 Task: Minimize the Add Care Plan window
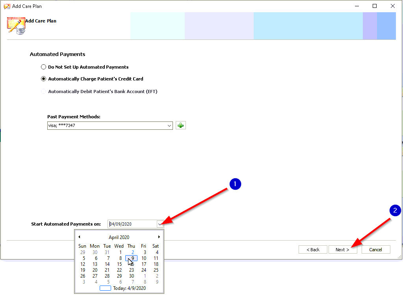(x=357, y=6)
